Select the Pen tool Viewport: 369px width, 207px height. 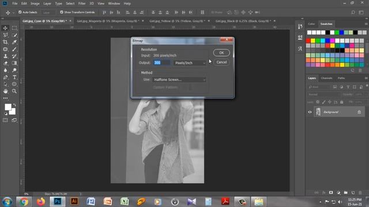5,77
